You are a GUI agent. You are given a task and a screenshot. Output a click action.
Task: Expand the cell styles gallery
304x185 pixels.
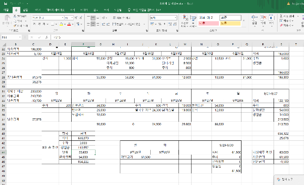[x=244, y=20]
